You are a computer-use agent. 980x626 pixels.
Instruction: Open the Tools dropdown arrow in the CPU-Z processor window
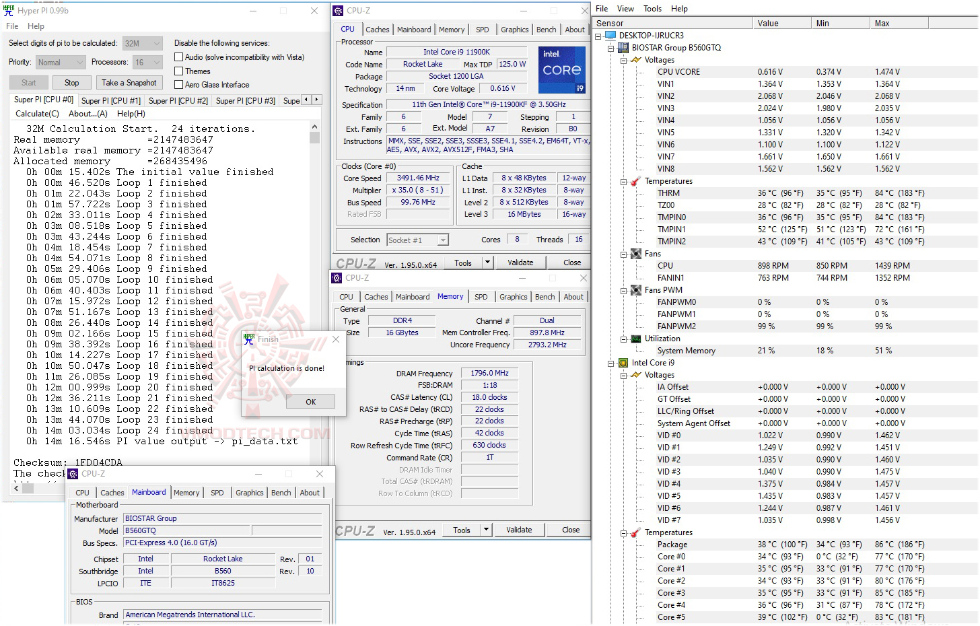(487, 263)
